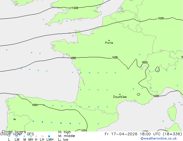183x141 pixels.
Task: Click the blue plus L legend symbol
Action: pyautogui.click(x=9, y=136)
